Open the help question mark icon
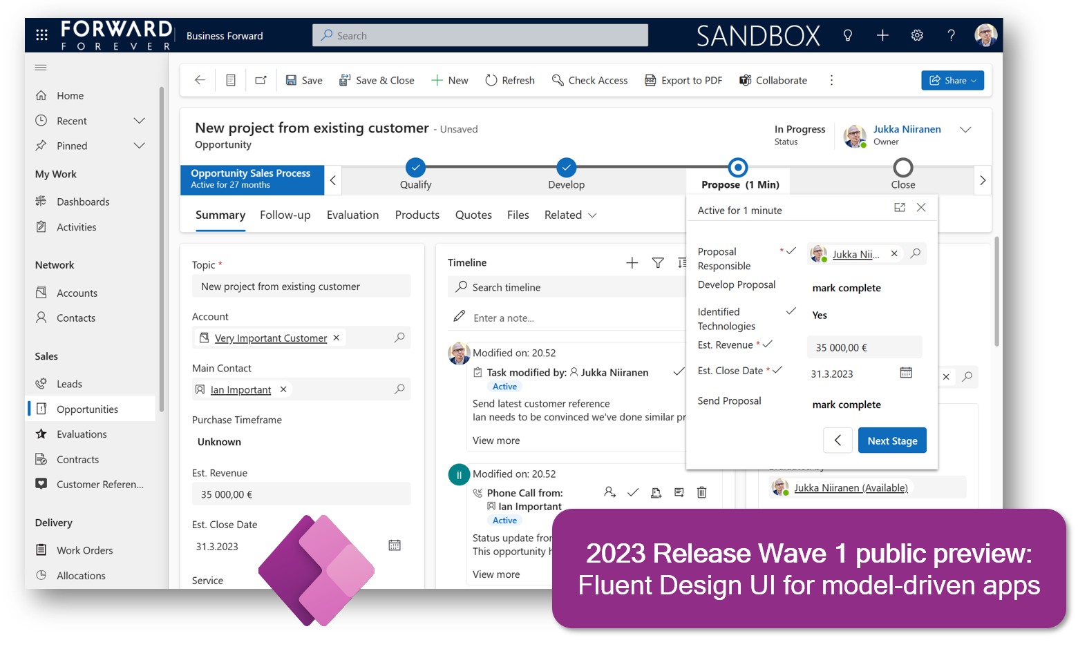1078x651 pixels. (x=952, y=35)
